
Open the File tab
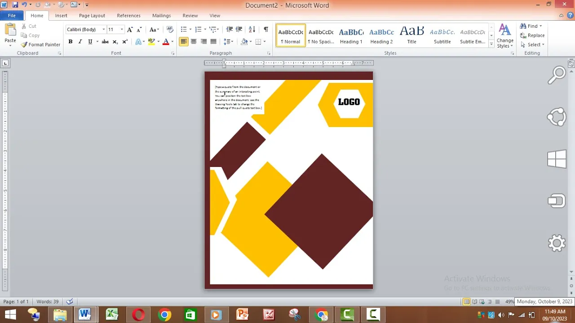pos(12,16)
